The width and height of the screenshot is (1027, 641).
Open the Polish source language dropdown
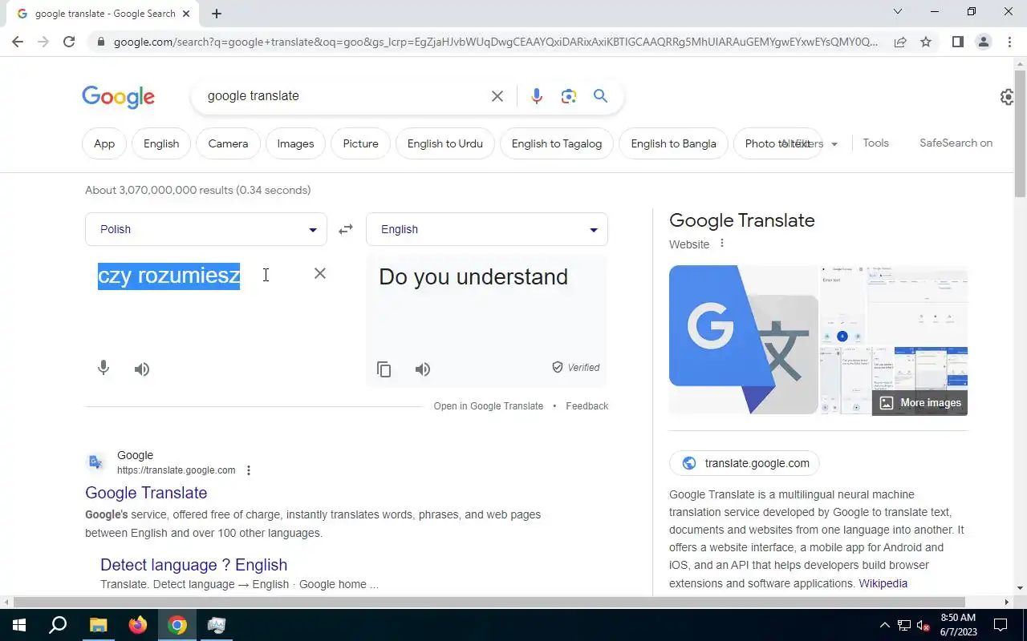[x=206, y=229]
